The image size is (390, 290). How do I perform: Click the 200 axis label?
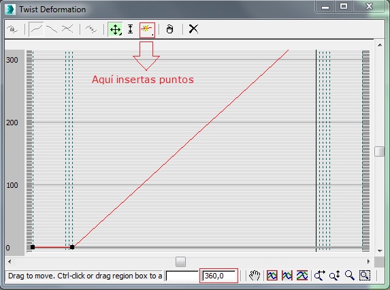point(12,123)
